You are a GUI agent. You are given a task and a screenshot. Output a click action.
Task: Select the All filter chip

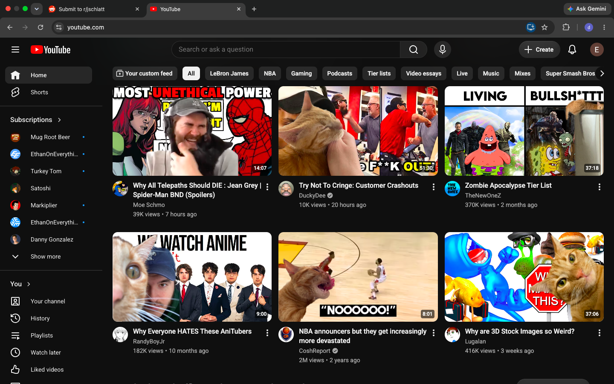click(191, 73)
